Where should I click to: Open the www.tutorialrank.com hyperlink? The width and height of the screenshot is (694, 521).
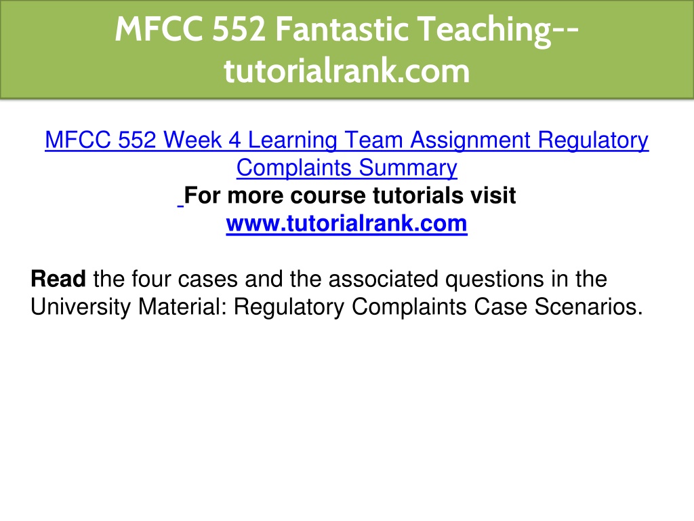(x=346, y=223)
